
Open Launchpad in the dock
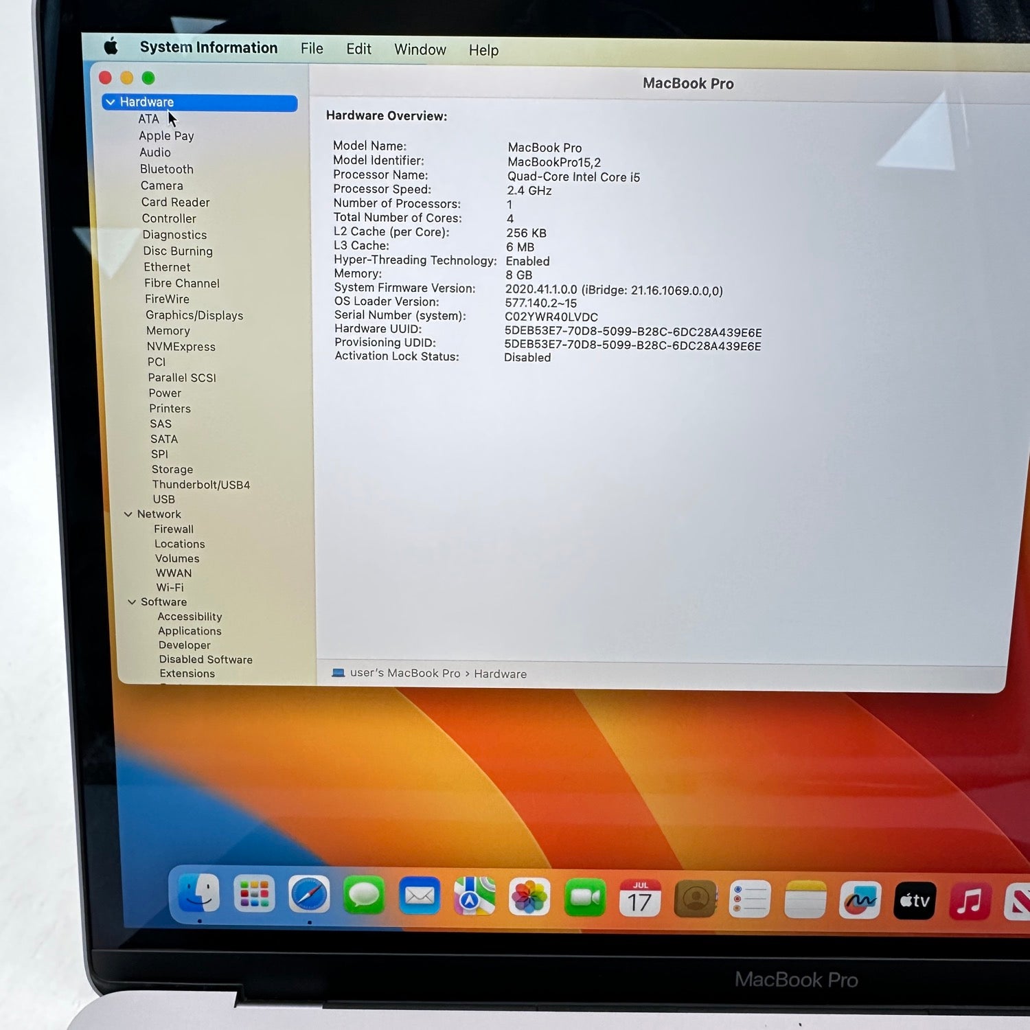[x=254, y=894]
